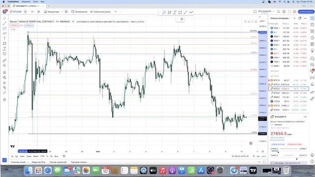Open the Скринер акций dropdown

click(x=20, y=162)
